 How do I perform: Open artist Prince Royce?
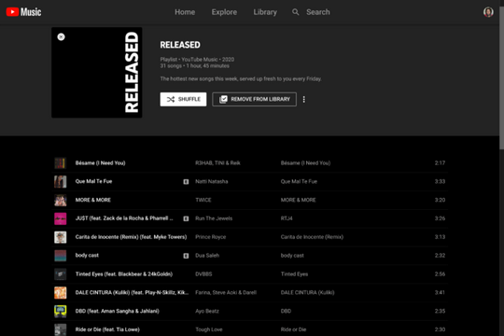211,237
